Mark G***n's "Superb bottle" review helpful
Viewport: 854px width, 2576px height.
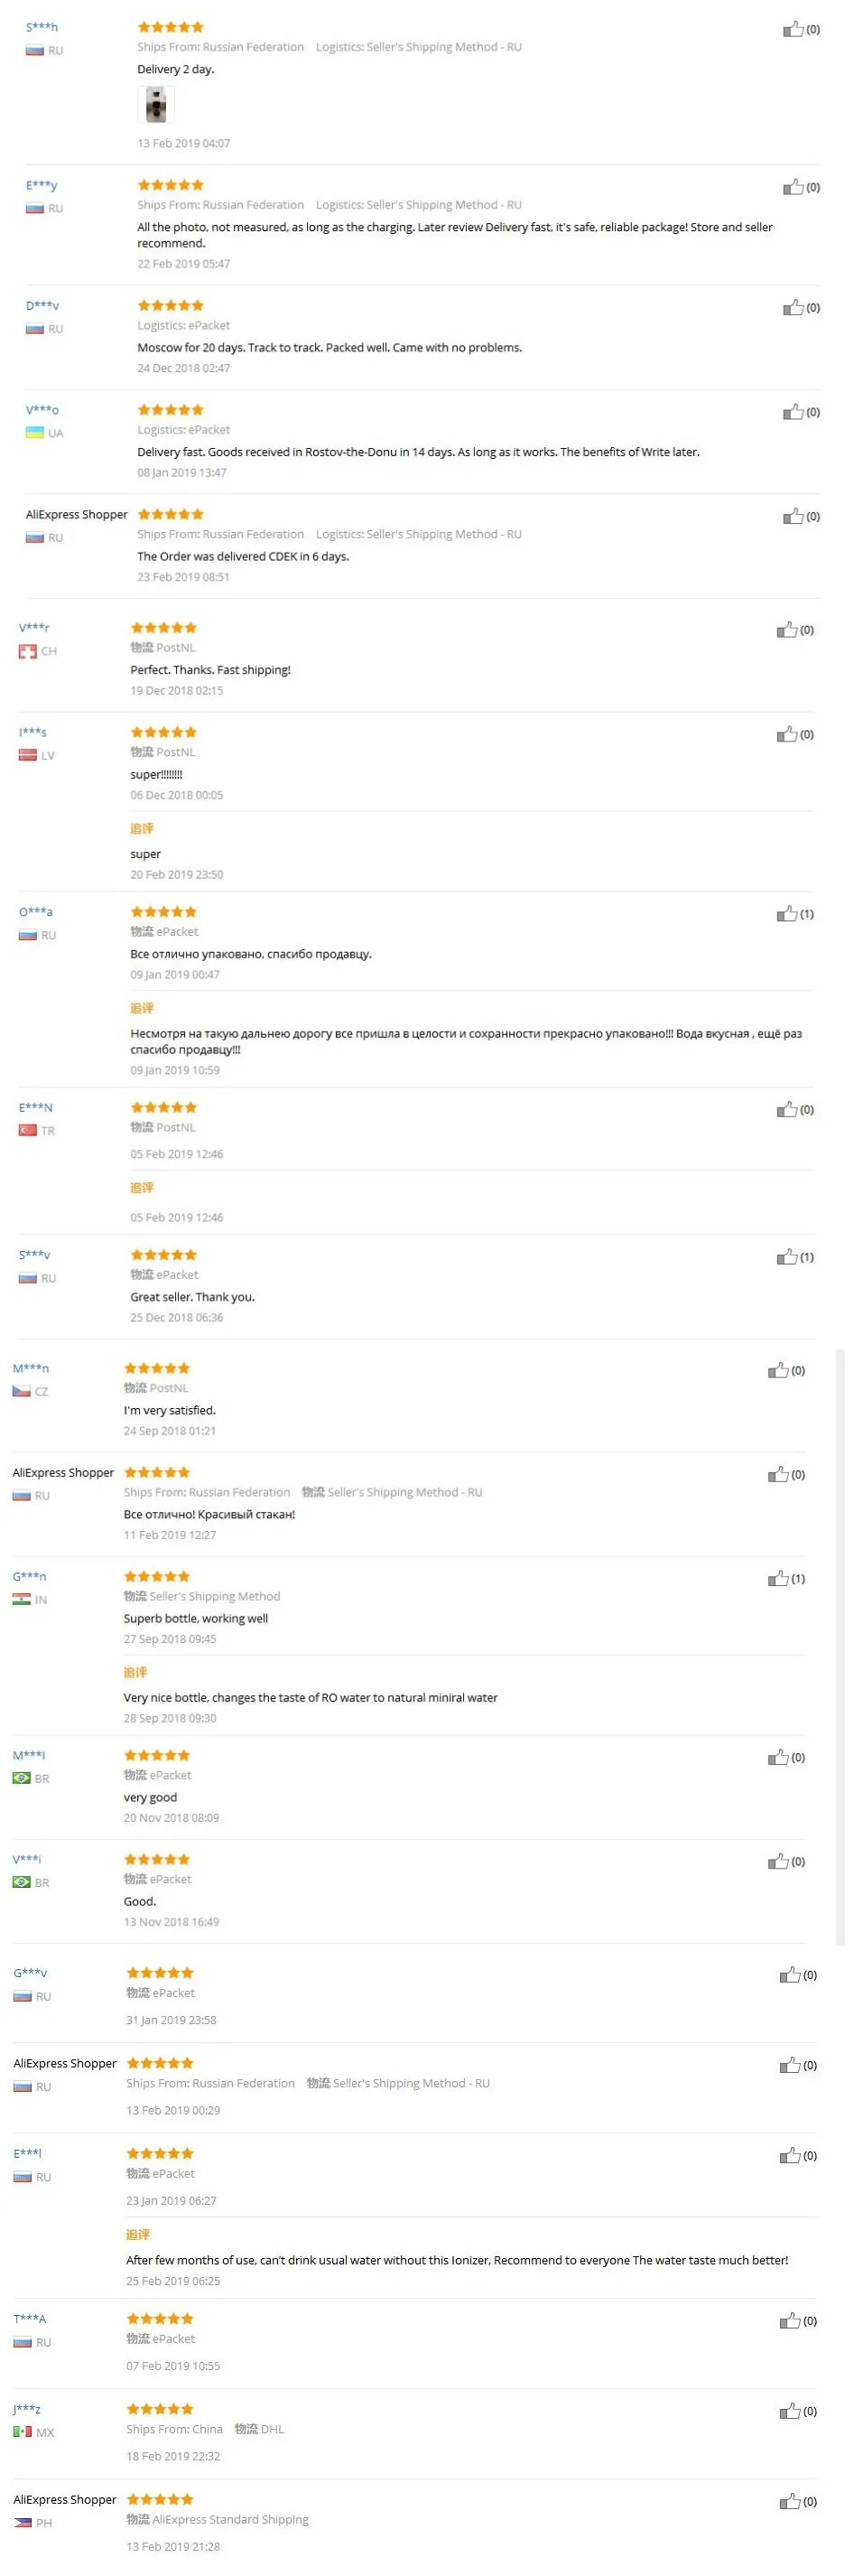click(777, 1579)
